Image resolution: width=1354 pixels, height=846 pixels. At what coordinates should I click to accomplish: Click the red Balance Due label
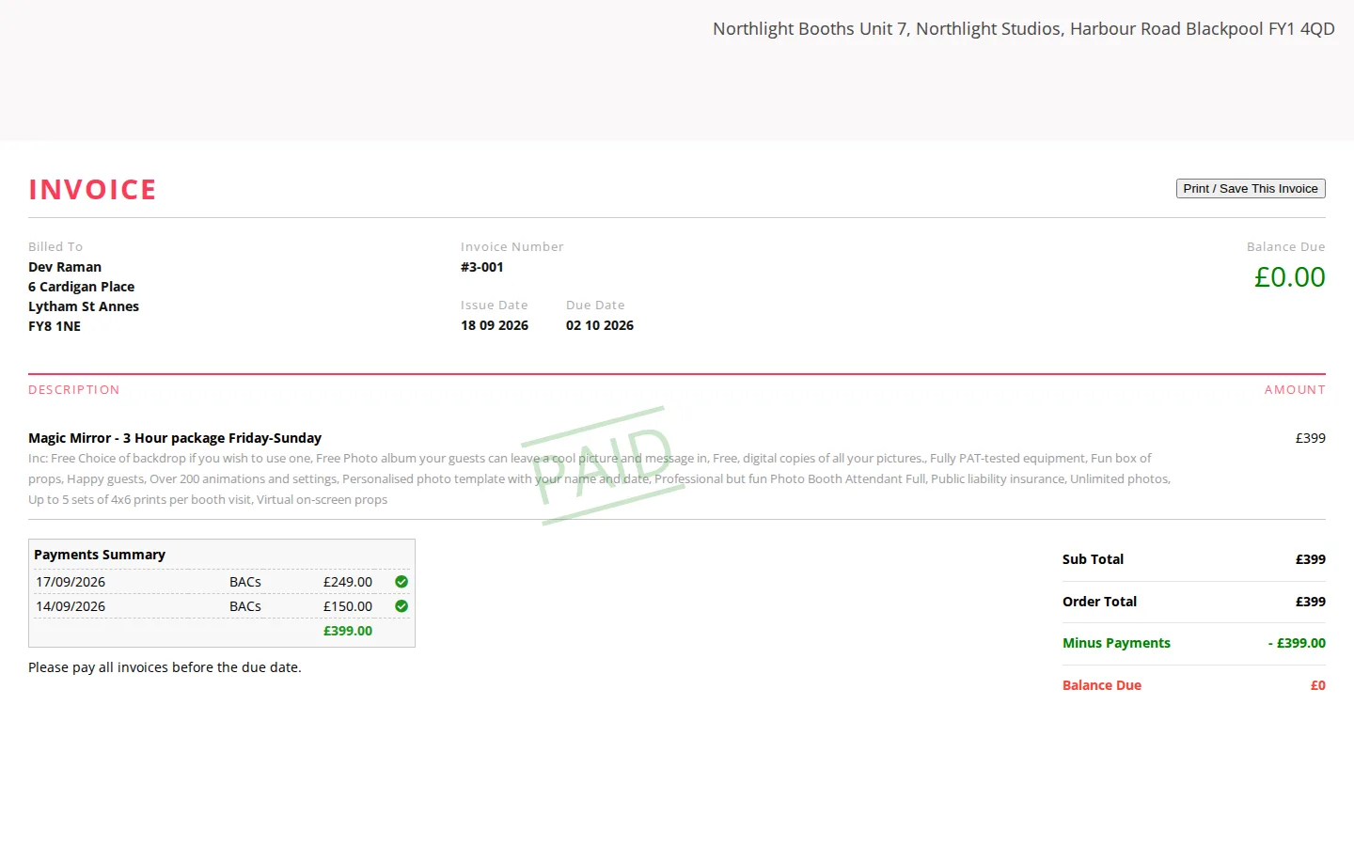[x=1102, y=685]
